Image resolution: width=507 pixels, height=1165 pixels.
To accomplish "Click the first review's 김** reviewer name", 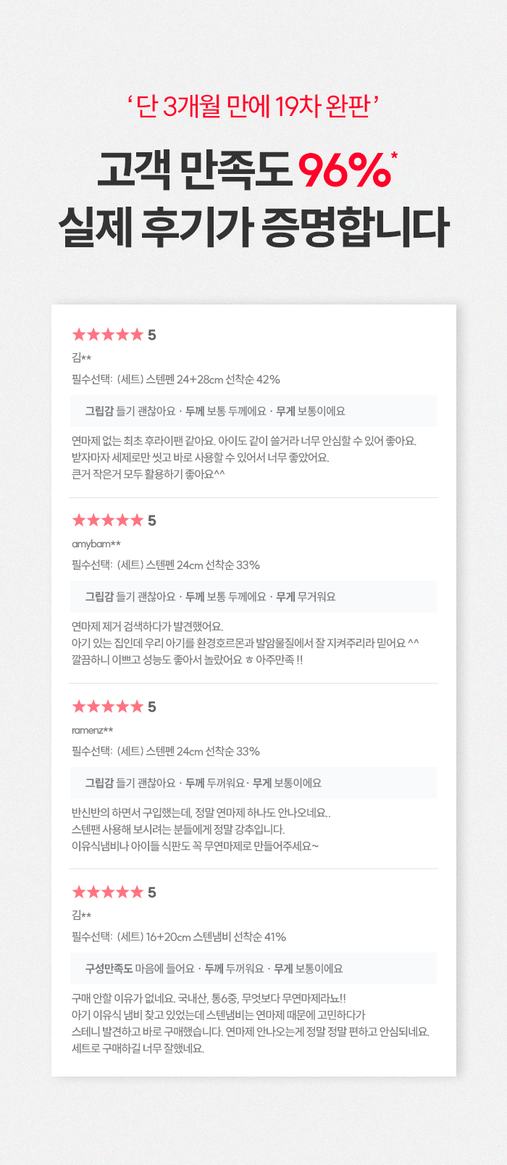I will click(x=81, y=357).
